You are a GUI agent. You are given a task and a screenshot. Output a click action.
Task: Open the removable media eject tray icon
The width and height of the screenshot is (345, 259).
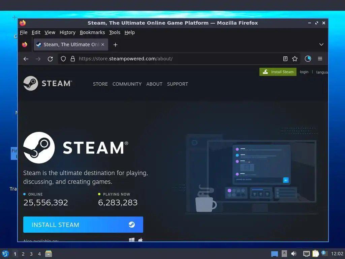pos(284,254)
